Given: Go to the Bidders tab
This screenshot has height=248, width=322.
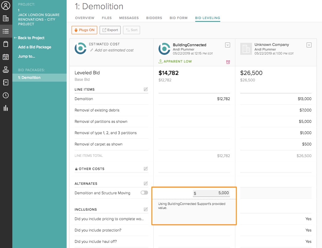Looking at the screenshot, I should (154, 18).
